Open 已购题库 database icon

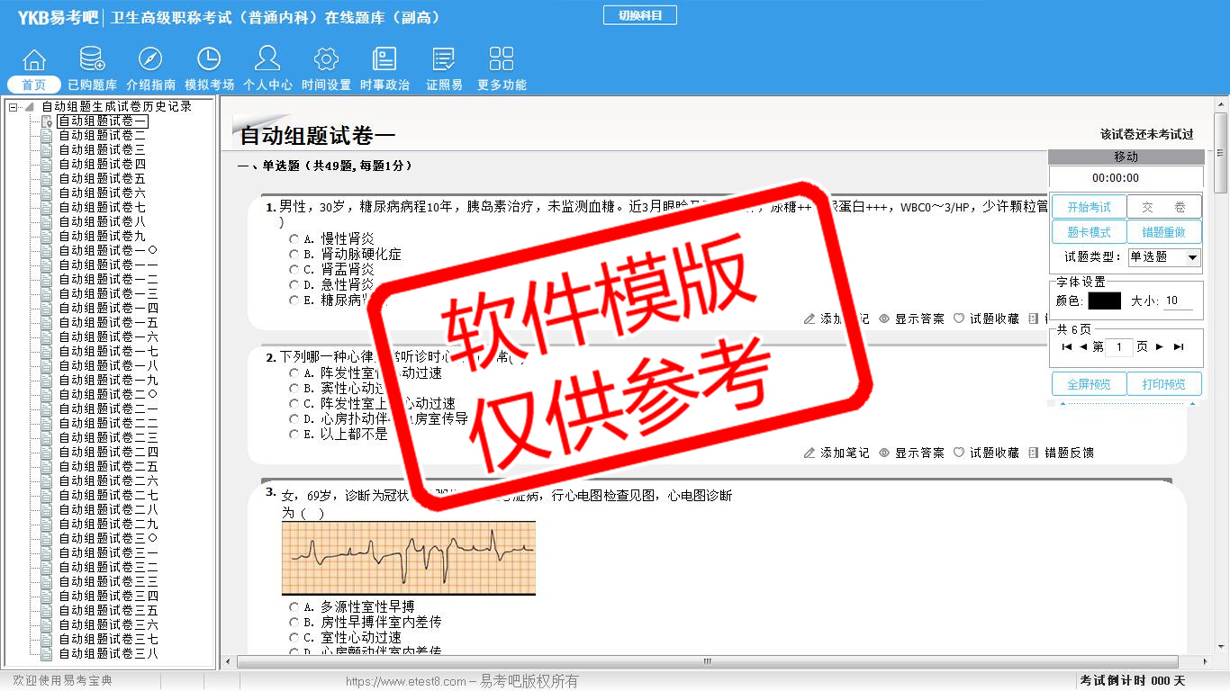pyautogui.click(x=92, y=60)
